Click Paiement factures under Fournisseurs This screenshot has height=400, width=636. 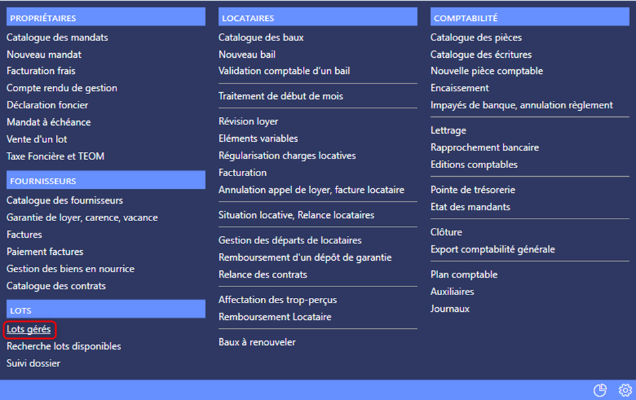pos(45,252)
